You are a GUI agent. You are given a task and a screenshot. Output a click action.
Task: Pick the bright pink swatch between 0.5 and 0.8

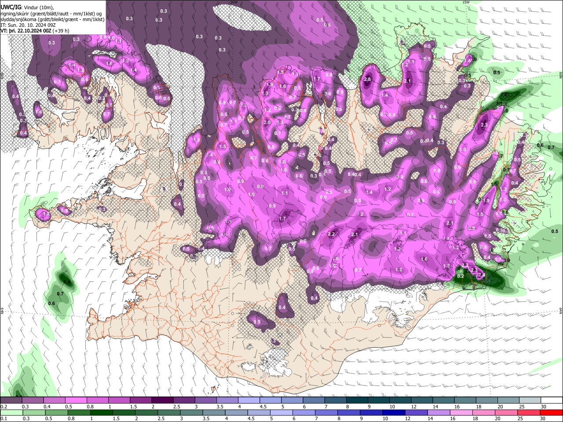pyautogui.click(x=76, y=400)
